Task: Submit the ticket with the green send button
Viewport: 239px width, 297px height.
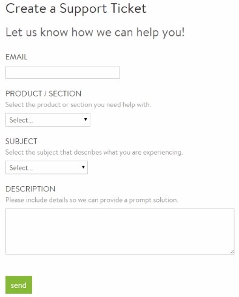Action: coord(19,285)
